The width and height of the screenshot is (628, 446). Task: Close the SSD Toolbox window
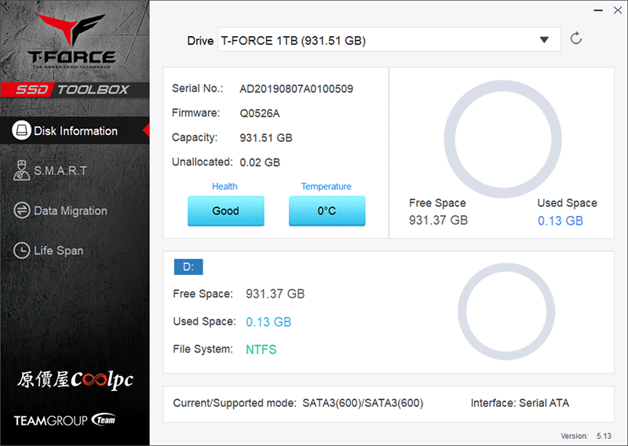[618, 10]
